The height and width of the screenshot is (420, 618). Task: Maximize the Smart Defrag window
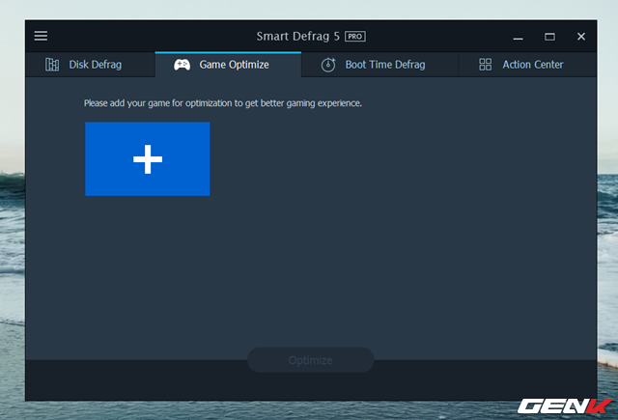(549, 37)
